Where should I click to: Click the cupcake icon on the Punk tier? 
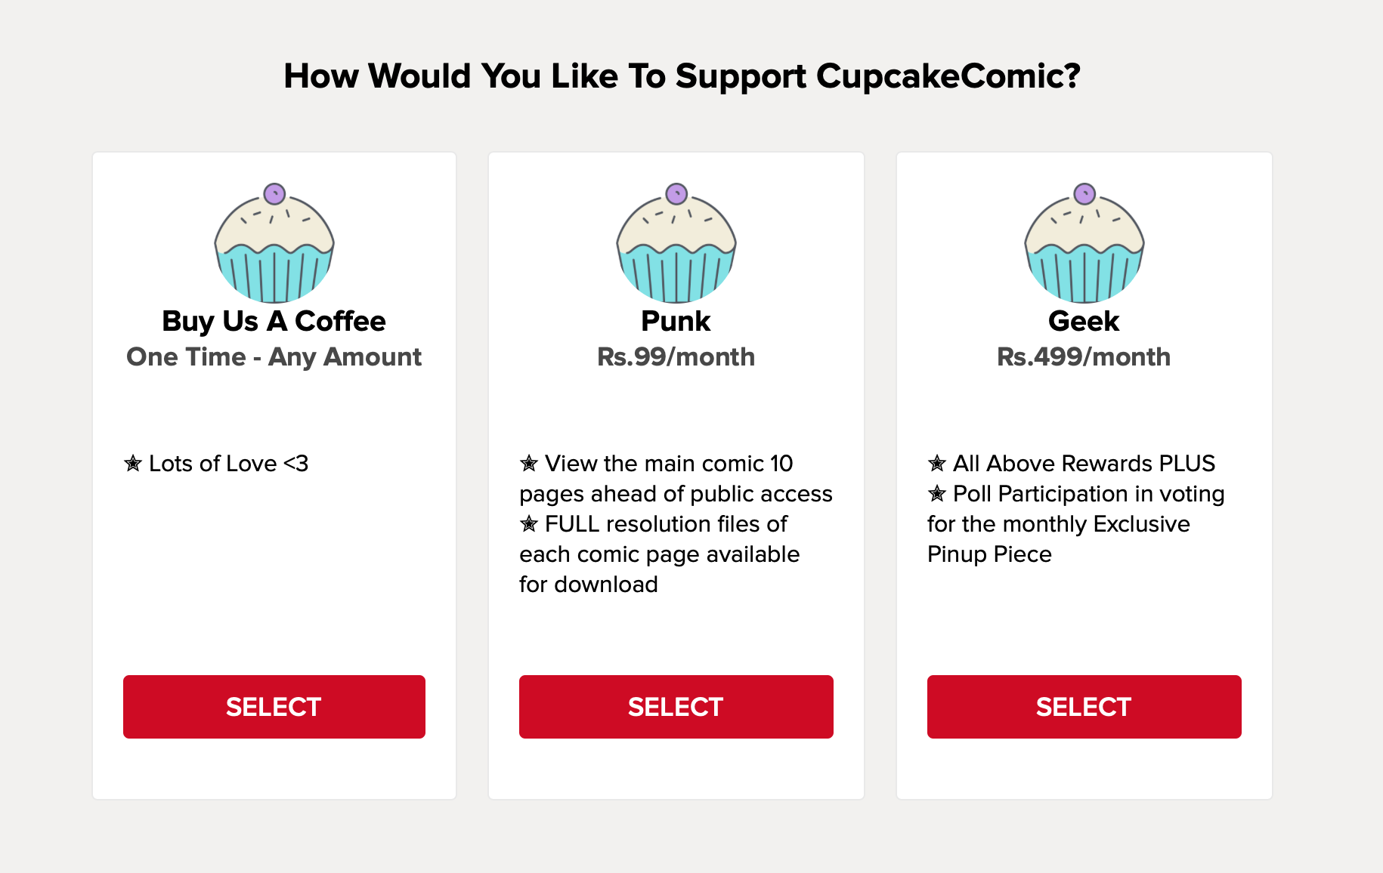point(676,244)
